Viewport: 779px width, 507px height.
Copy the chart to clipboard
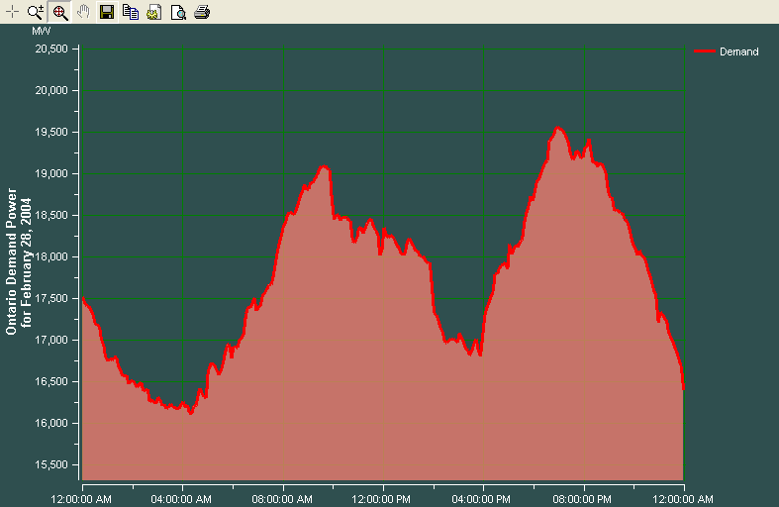(131, 12)
